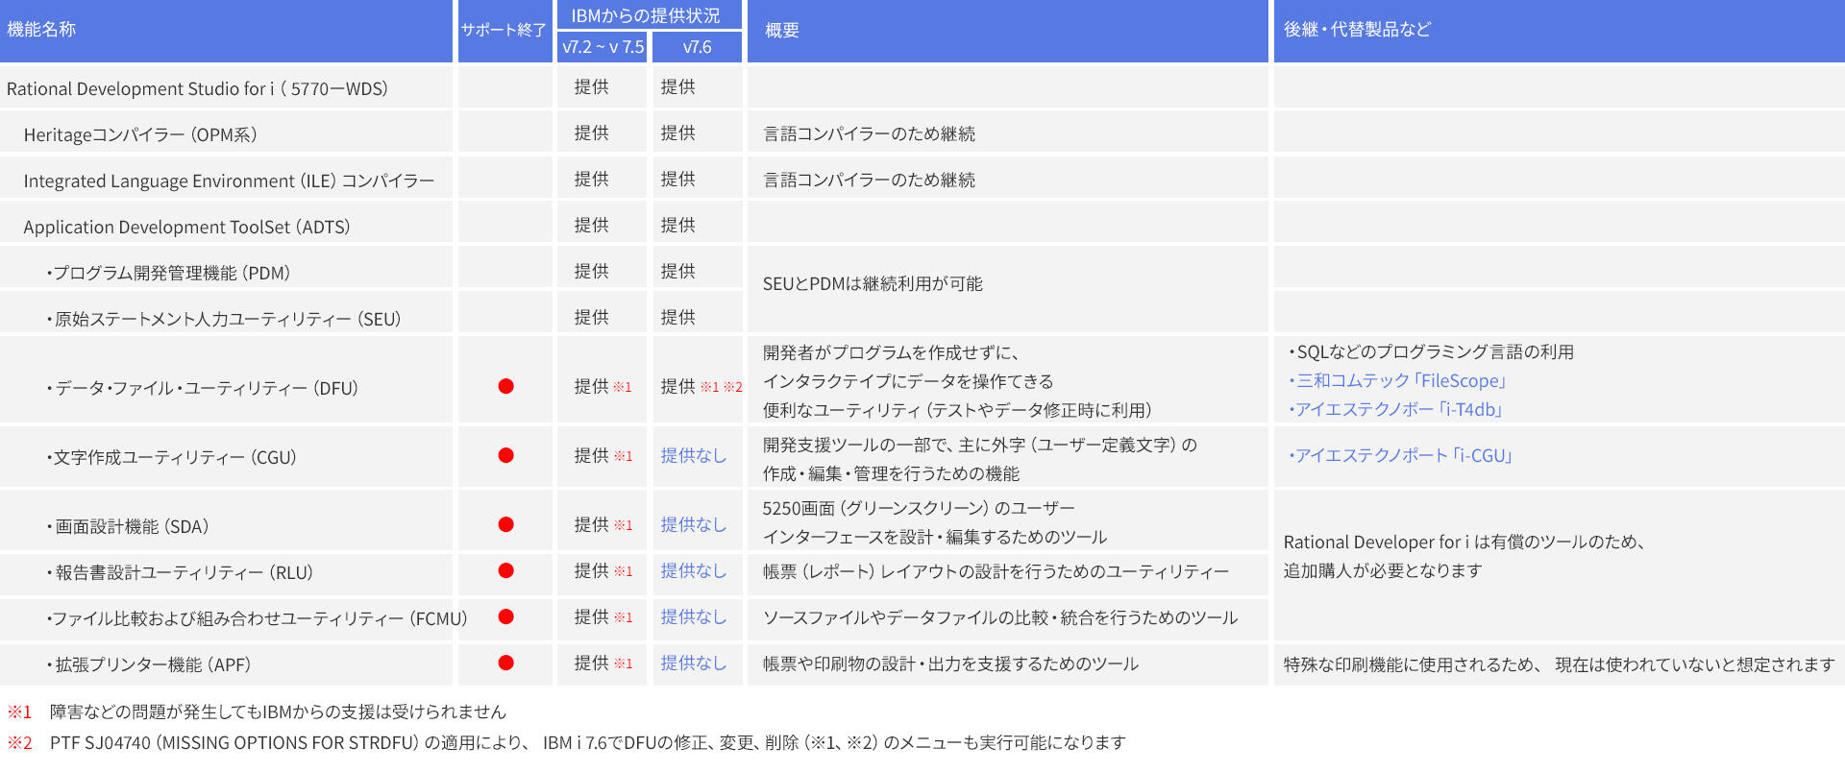Click the v7.2 ~ v7.5 column header

point(603,47)
